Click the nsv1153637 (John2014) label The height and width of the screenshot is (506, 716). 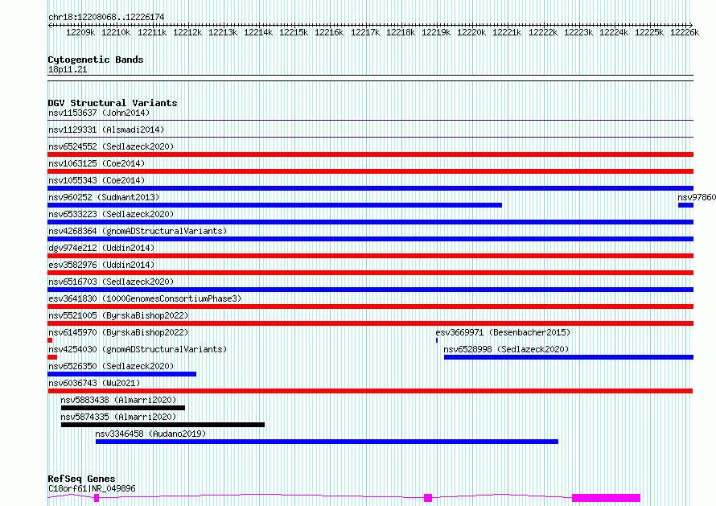(99, 113)
